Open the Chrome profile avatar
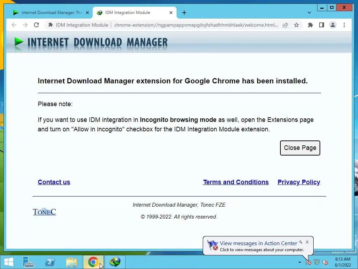Image resolution: width=358 pixels, height=269 pixels. click(333, 25)
